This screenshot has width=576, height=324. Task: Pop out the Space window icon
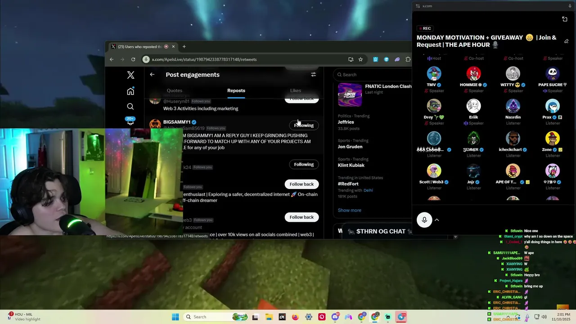pyautogui.click(x=565, y=19)
